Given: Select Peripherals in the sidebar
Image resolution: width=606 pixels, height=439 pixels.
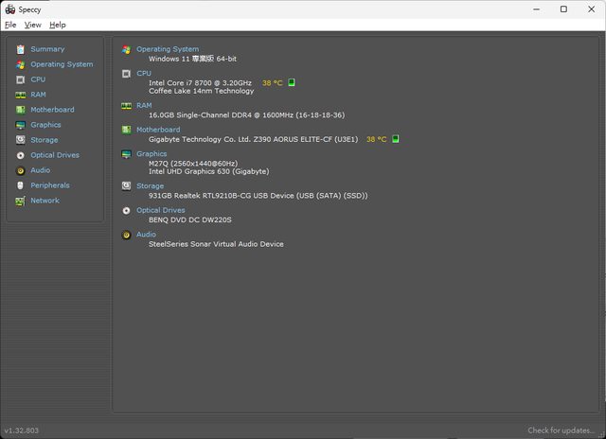Looking at the screenshot, I should click(49, 185).
